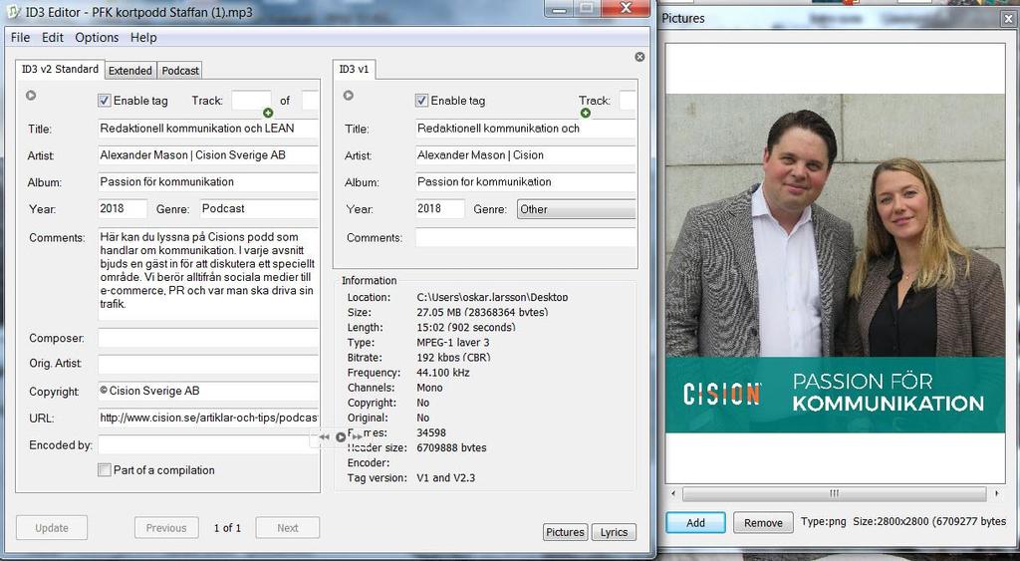Click the play icon in ID3 v2 Standard tab
This screenshot has height=561, width=1020.
pyautogui.click(x=31, y=96)
